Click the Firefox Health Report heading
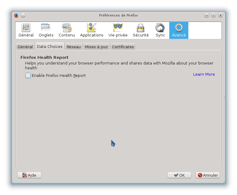 tap(44, 57)
